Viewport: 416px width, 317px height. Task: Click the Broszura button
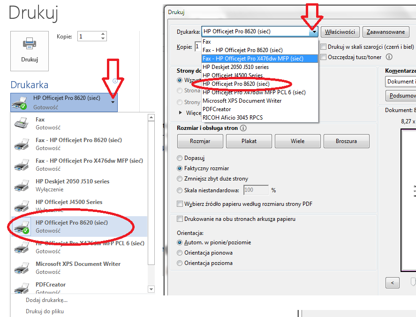(x=347, y=141)
